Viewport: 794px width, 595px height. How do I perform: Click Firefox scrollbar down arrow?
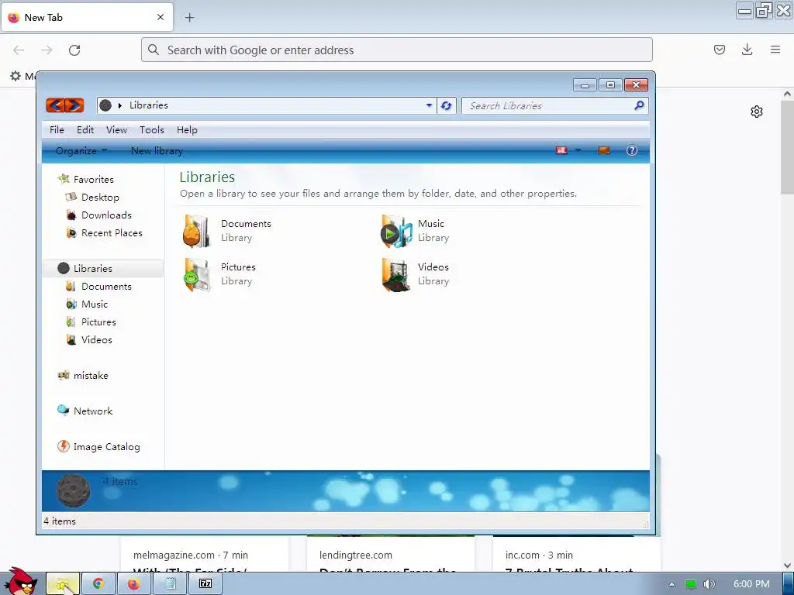pos(787,566)
